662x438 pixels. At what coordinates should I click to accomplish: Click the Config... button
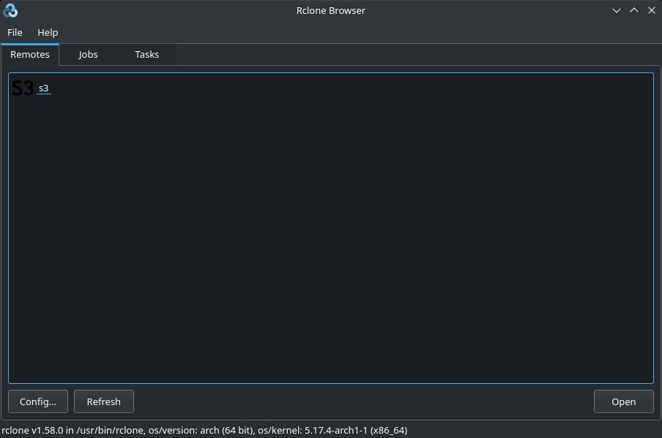point(38,401)
